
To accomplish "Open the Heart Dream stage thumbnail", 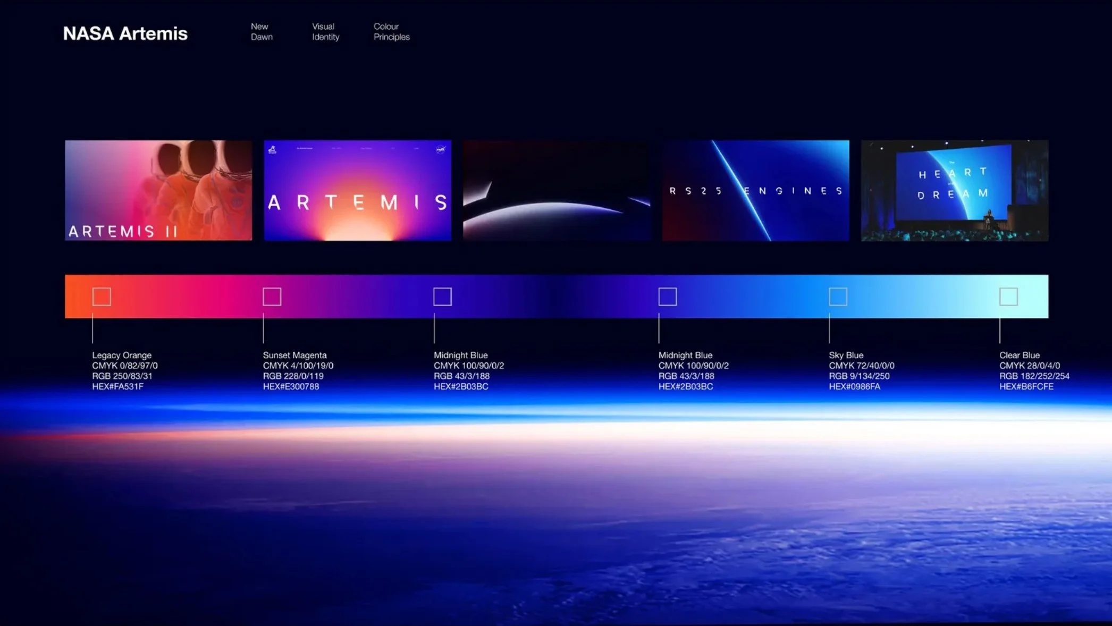I will click(x=955, y=190).
